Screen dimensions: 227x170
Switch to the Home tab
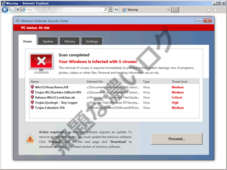tap(28, 41)
